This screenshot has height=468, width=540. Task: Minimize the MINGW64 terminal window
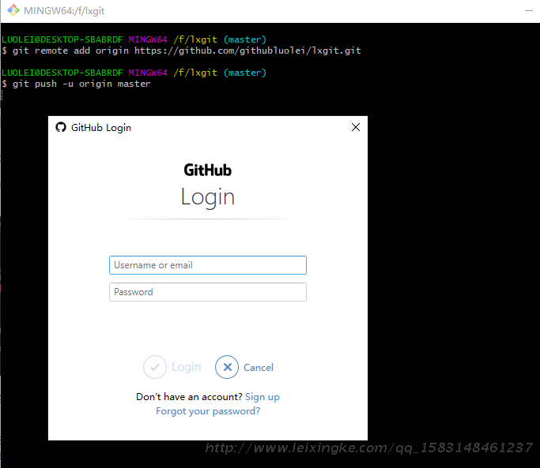pyautogui.click(x=529, y=11)
